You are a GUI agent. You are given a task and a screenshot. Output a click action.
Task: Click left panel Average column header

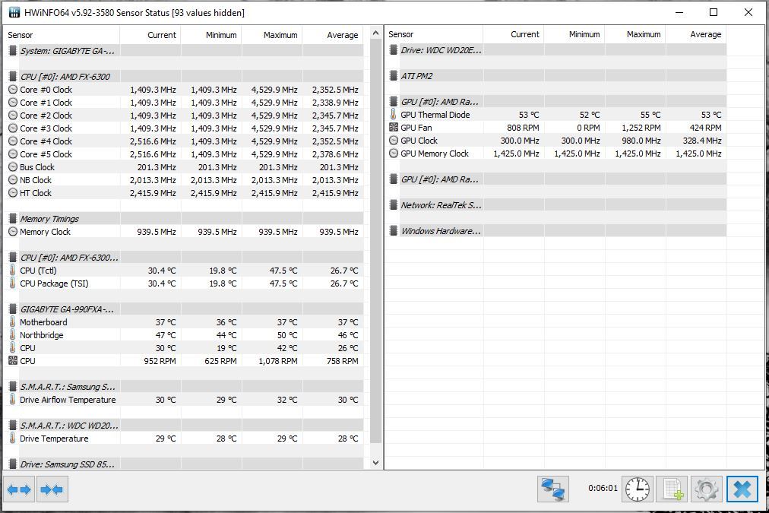point(333,35)
